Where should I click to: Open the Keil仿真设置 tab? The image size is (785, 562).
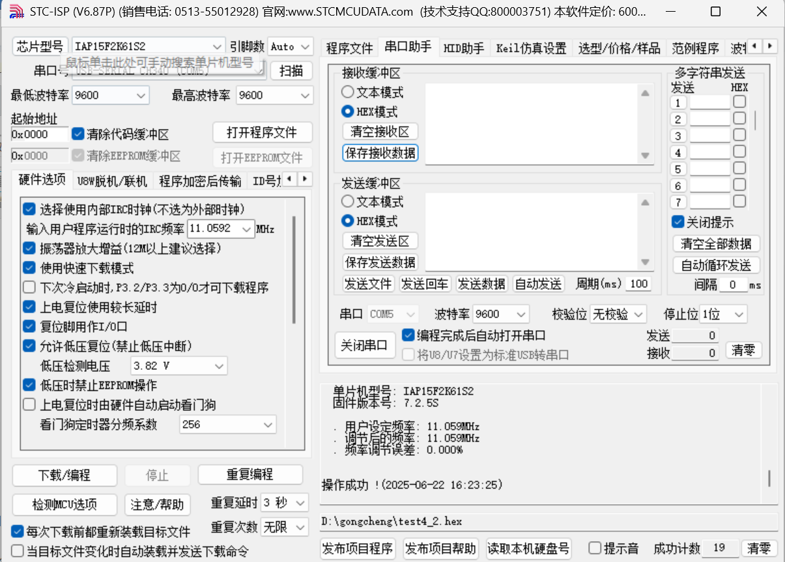531,48
